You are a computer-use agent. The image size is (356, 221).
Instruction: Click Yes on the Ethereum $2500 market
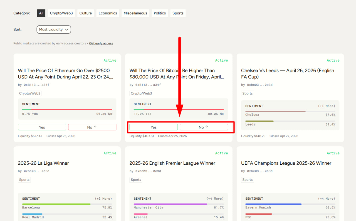point(42,127)
